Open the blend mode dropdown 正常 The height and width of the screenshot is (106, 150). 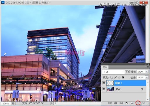point(113,72)
